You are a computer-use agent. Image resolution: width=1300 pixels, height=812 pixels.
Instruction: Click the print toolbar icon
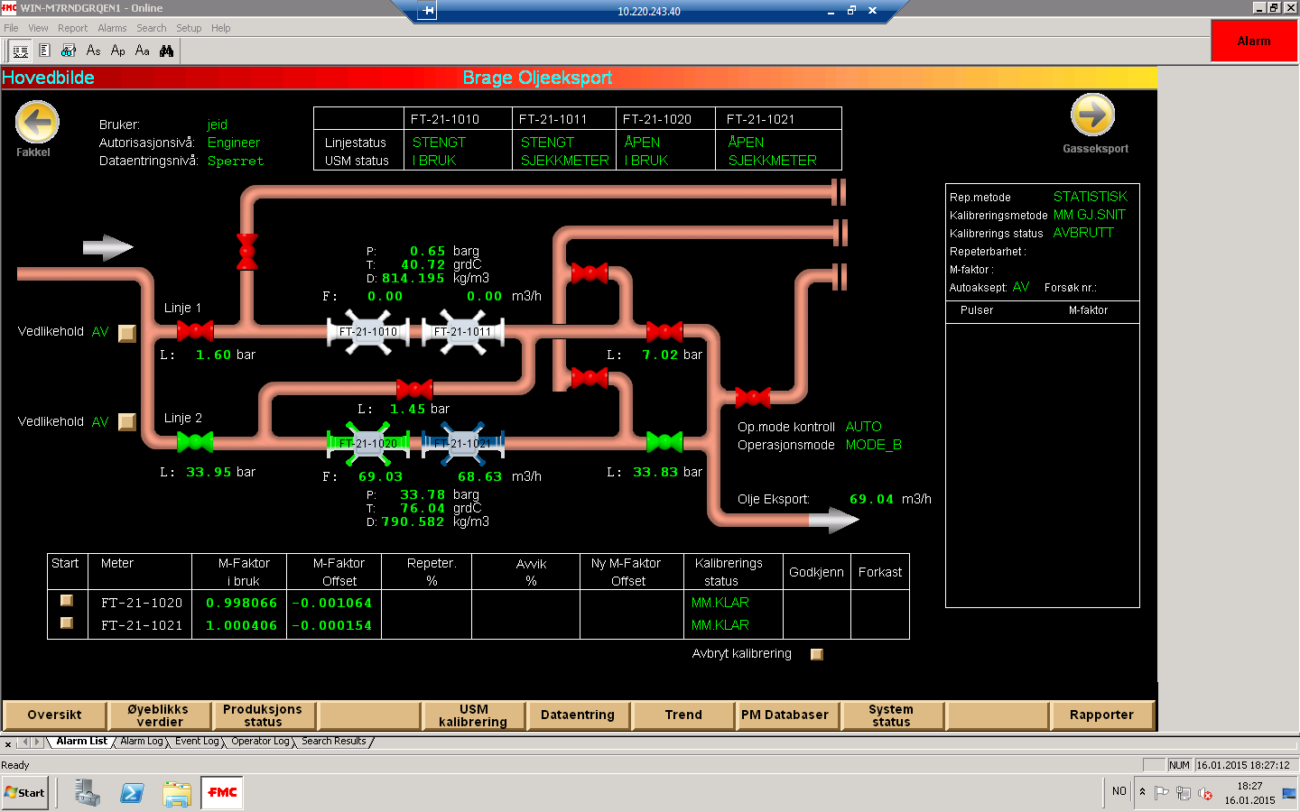coord(69,51)
